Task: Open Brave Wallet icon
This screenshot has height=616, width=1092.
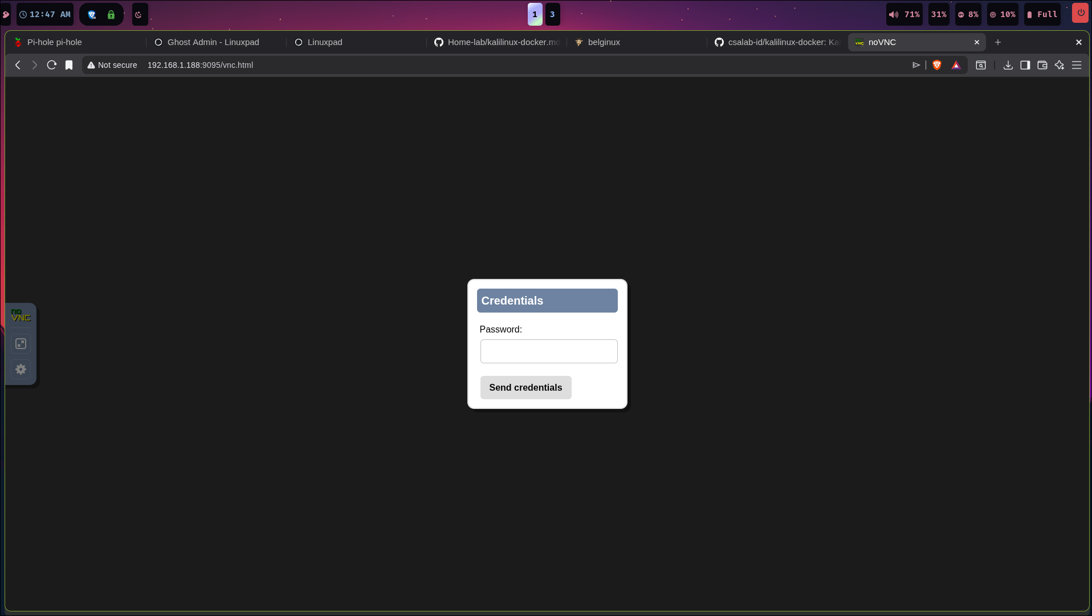Action: [x=1042, y=65]
